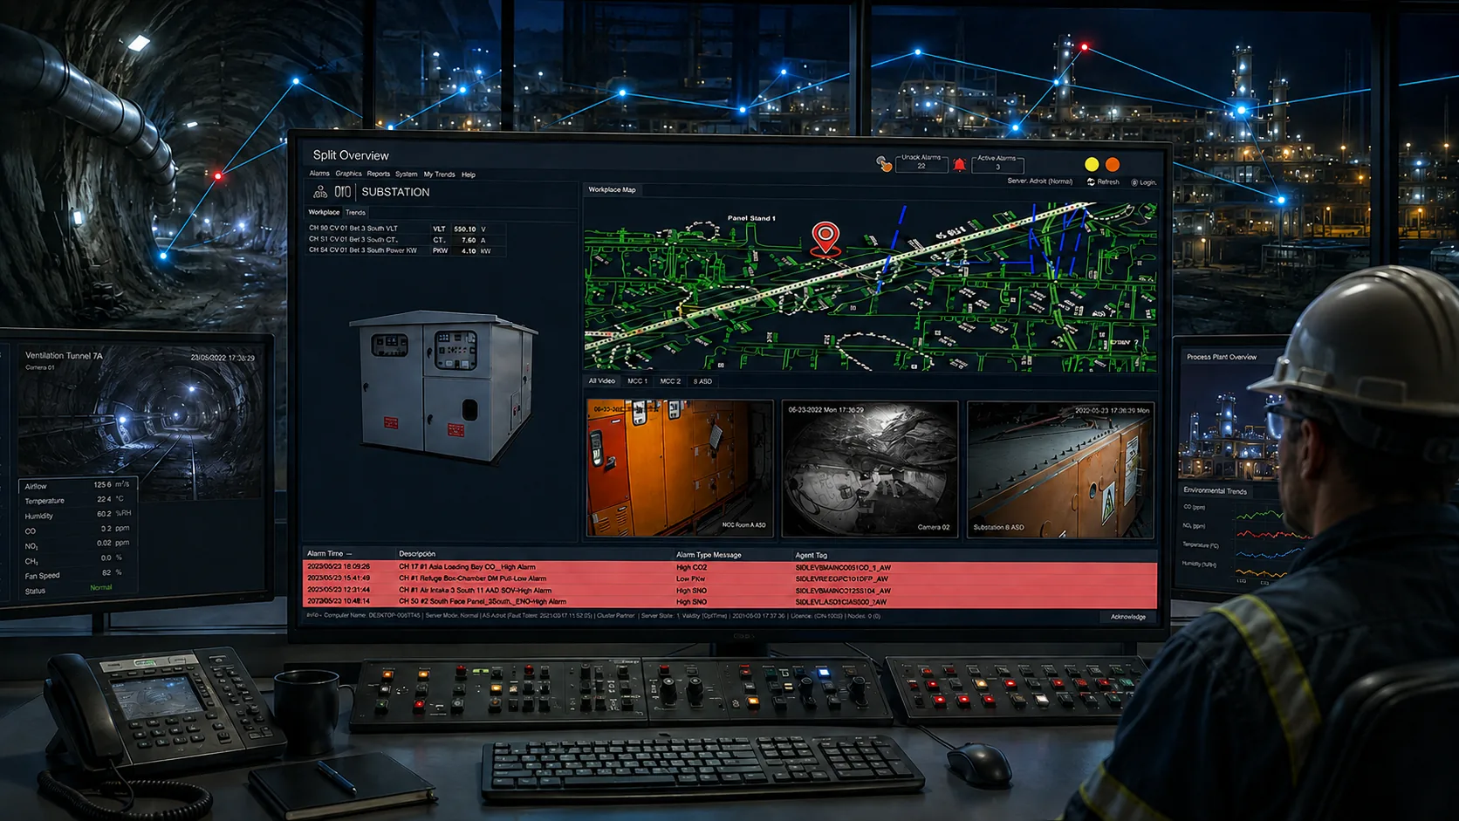The image size is (1459, 821).
Task: Open the Help menu
Action: click(469, 174)
